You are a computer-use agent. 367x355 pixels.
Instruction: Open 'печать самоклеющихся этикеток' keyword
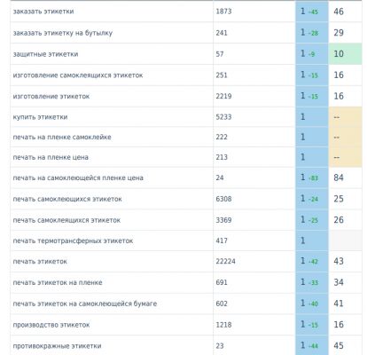coord(67,199)
